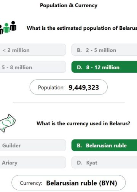Click the Population & Currency heading
This screenshot has width=137, height=192.
pos(68,5)
